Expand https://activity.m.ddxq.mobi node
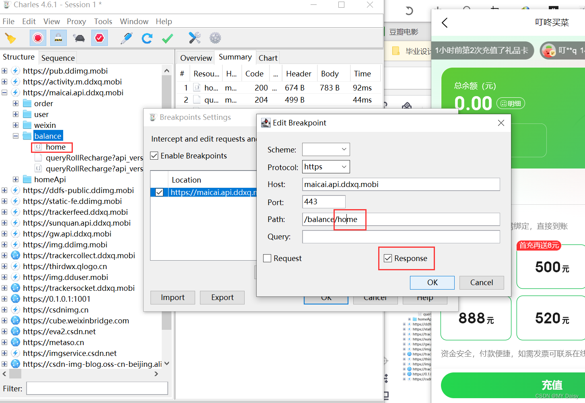Image resolution: width=585 pixels, height=403 pixels. point(4,82)
